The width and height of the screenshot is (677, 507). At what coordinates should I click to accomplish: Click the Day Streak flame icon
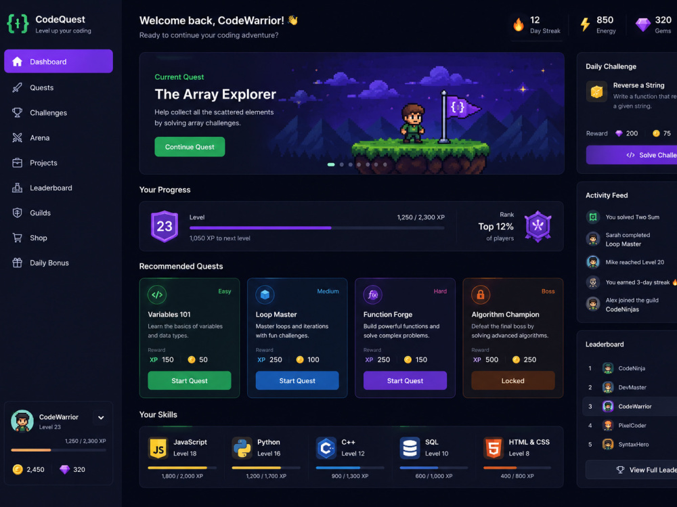[x=519, y=24]
